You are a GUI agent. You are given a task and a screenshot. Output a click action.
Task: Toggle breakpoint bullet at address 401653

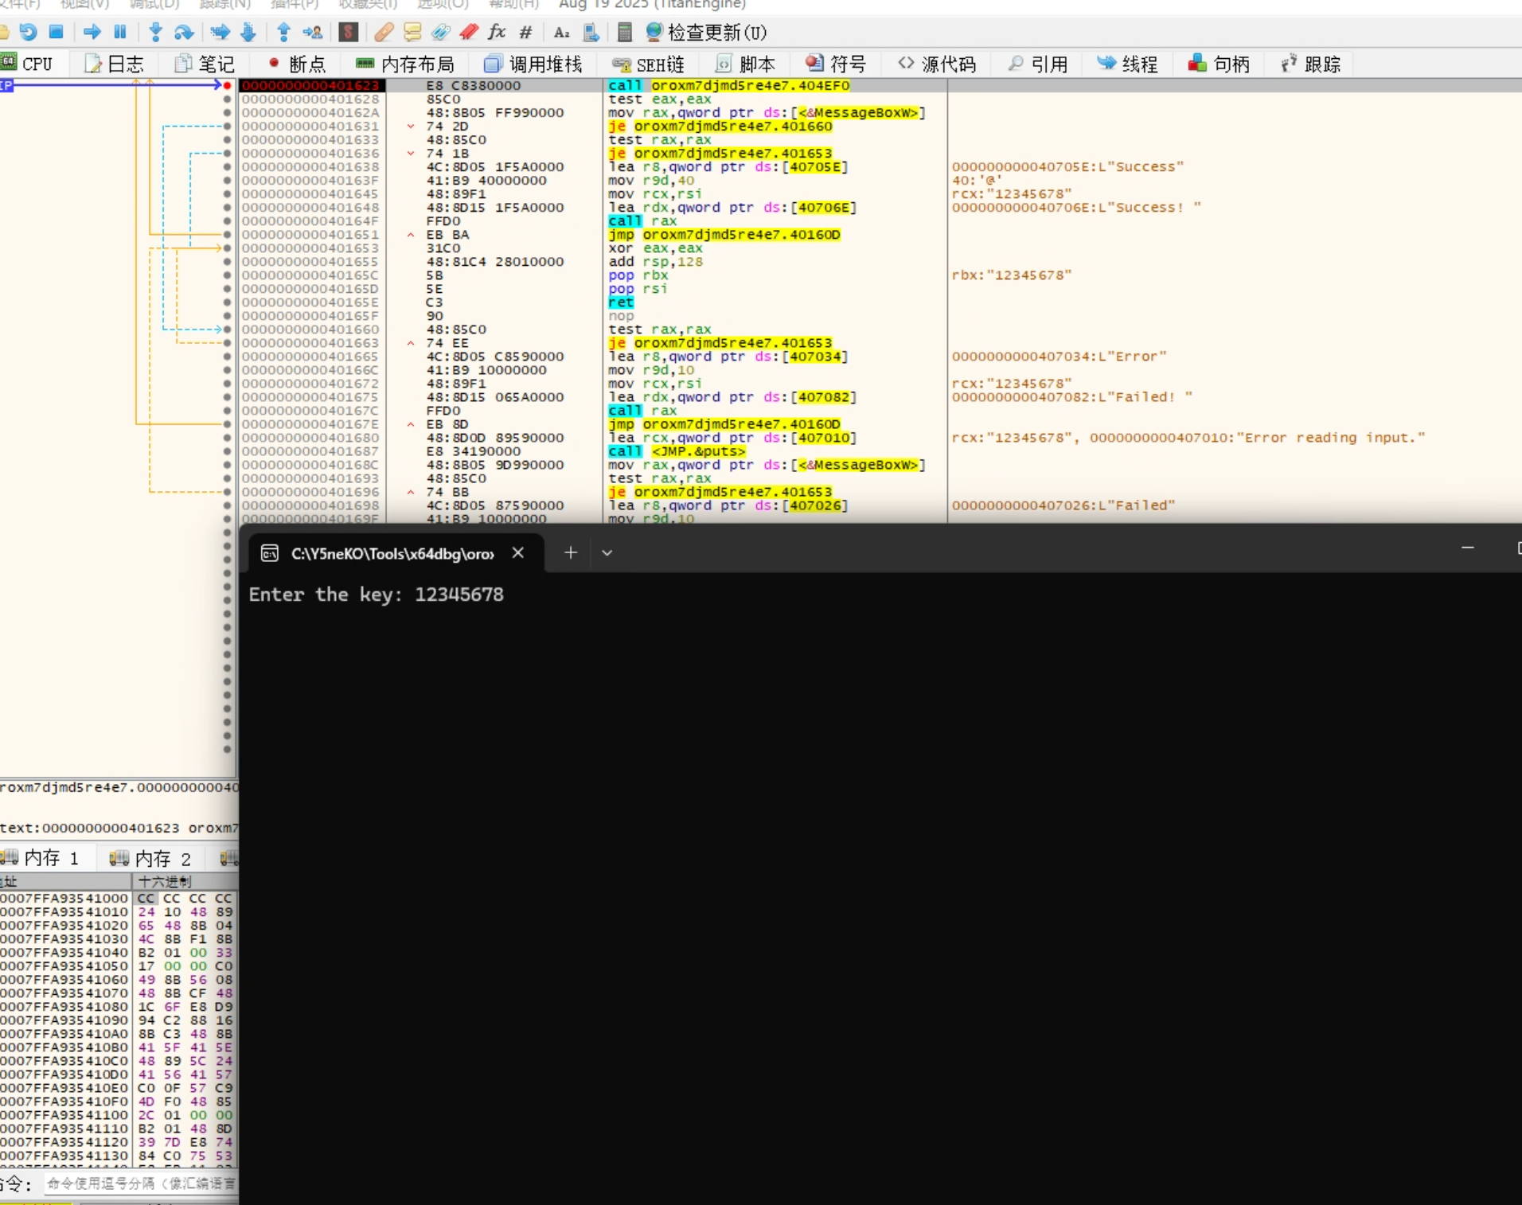228,248
